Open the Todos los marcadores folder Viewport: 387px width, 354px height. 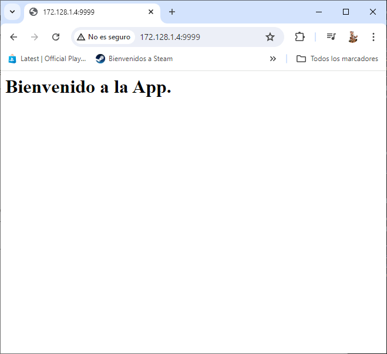tap(337, 59)
